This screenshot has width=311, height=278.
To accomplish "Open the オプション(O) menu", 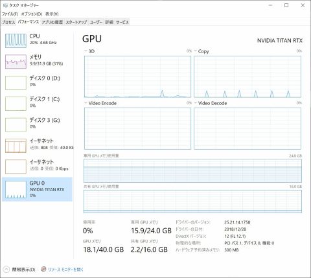I will (32, 14).
